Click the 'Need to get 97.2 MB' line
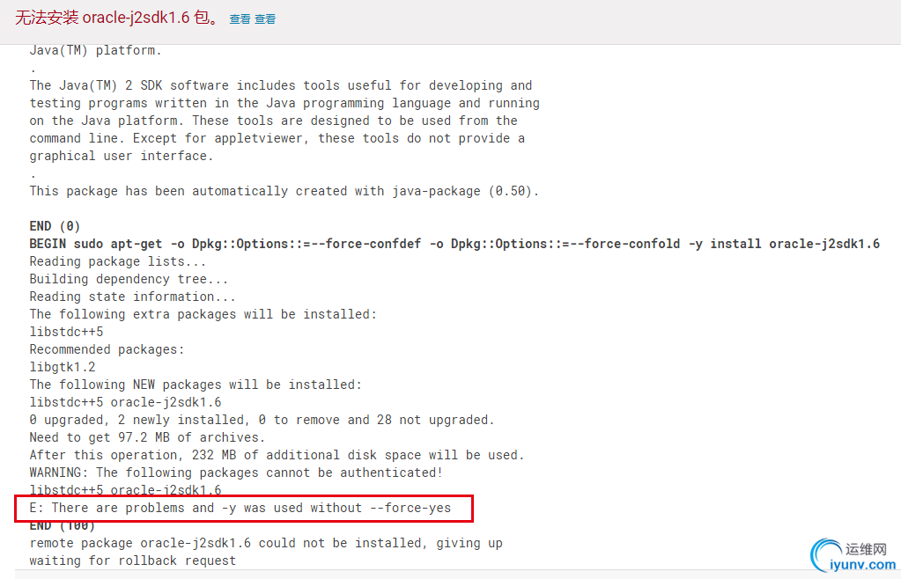 (x=147, y=437)
